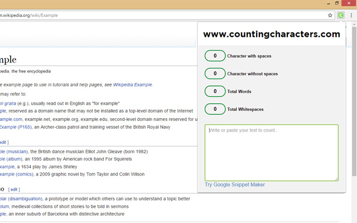
Task: Open the Example (P165) ship link
Action: (x=16, y=127)
